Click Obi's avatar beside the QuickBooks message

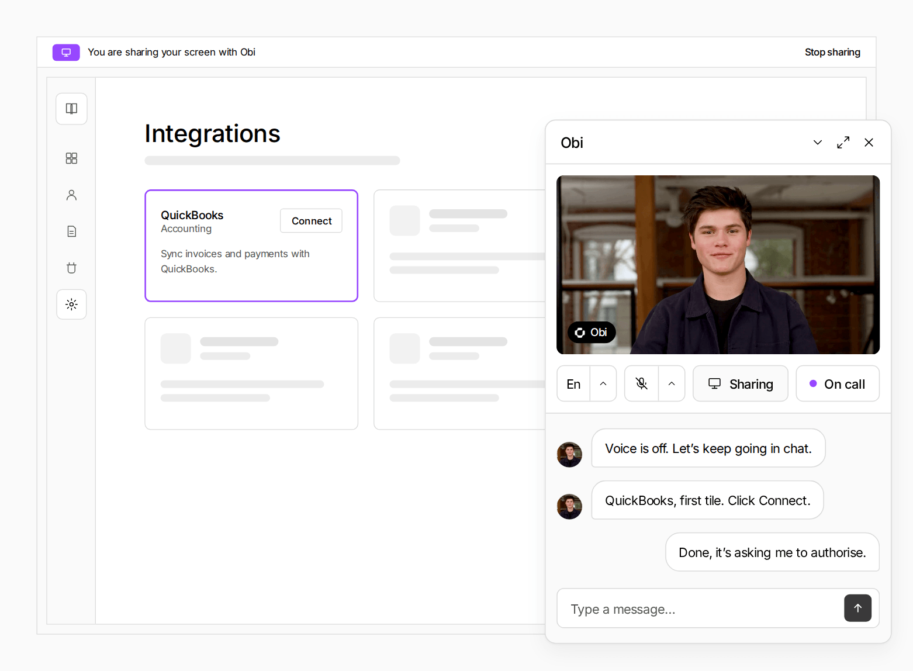[x=569, y=507]
